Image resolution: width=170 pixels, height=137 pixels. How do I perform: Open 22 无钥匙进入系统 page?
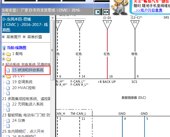pos(28,104)
